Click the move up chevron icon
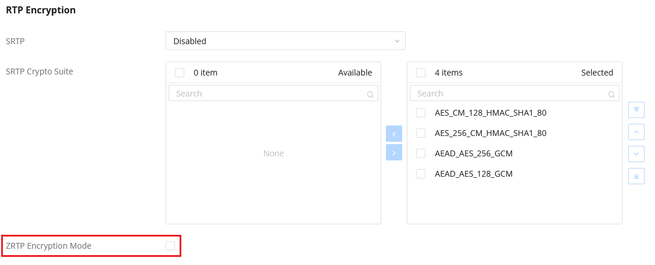Screen dimensions: 655x265 tap(636, 132)
